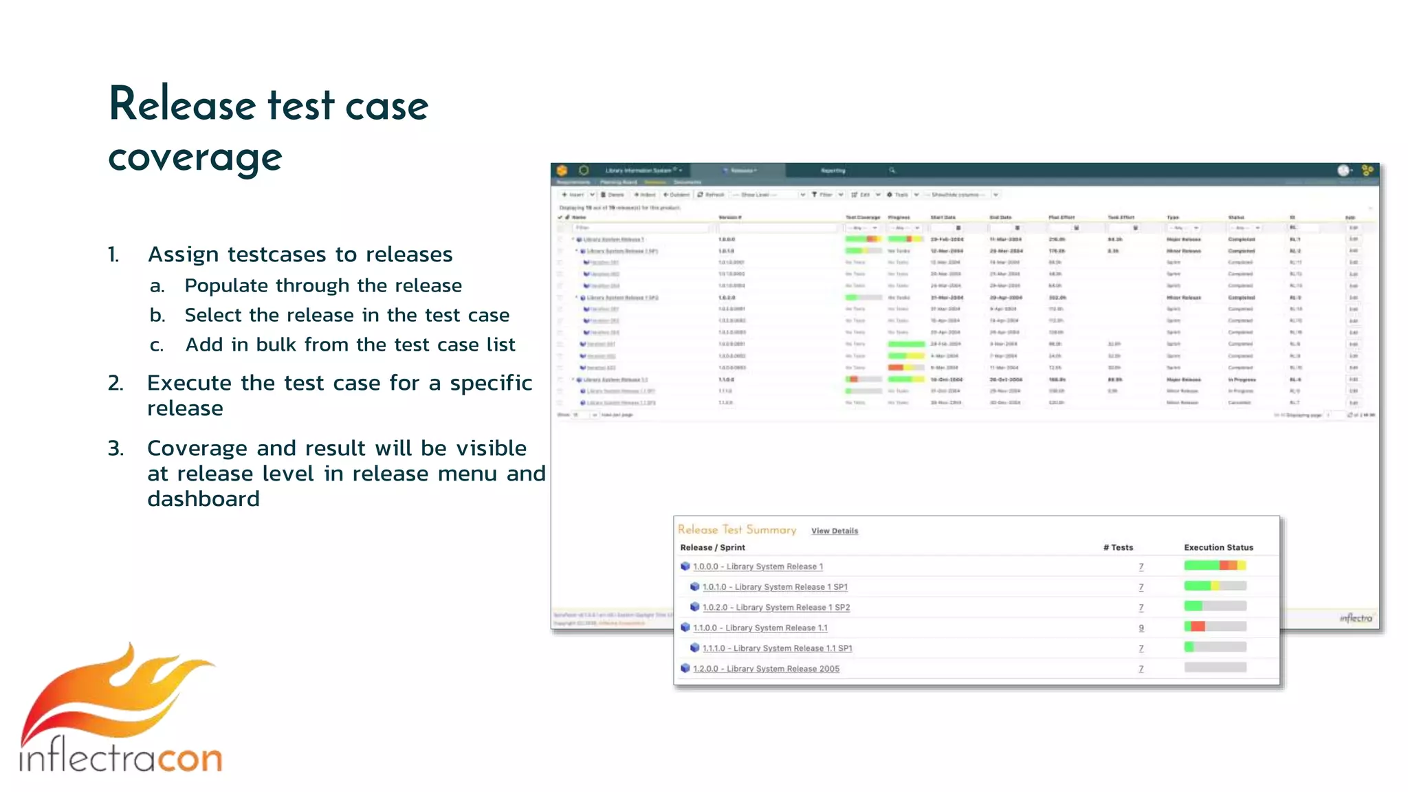The image size is (1408, 792).
Task: Click the magnifier search icon in top bar
Action: [892, 170]
